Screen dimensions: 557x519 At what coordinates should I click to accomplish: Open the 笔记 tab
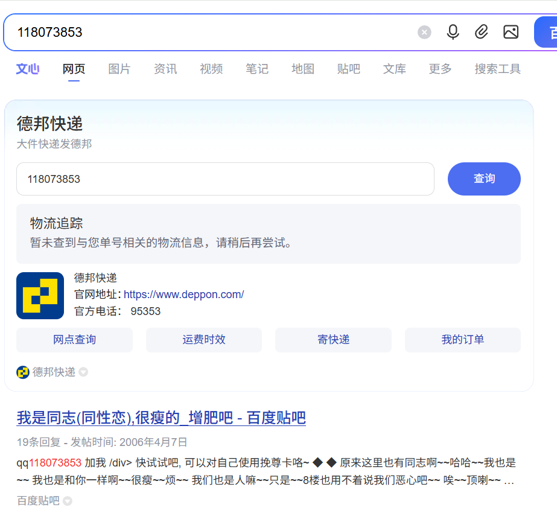point(257,69)
